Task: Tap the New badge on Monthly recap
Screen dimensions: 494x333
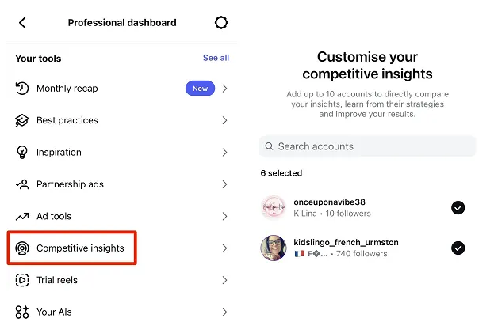Action: pyautogui.click(x=200, y=89)
